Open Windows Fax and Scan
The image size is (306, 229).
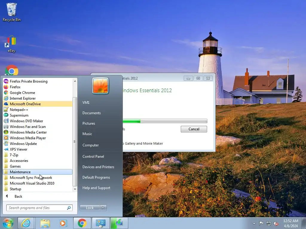click(38, 126)
